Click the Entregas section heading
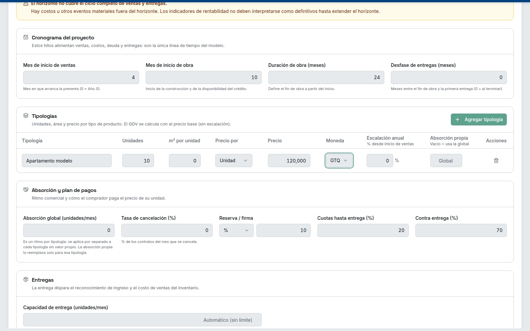Viewport: 530px width, 331px height. pos(43,280)
